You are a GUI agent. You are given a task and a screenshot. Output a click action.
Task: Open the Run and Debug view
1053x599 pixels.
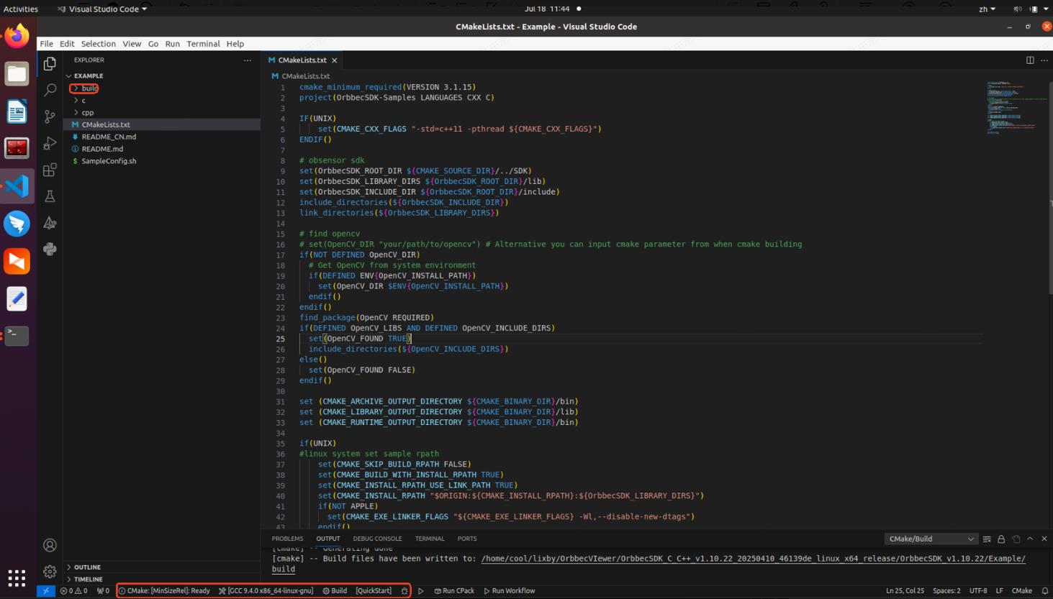pyautogui.click(x=50, y=143)
